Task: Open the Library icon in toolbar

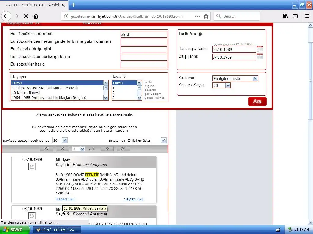Action: 285,16
